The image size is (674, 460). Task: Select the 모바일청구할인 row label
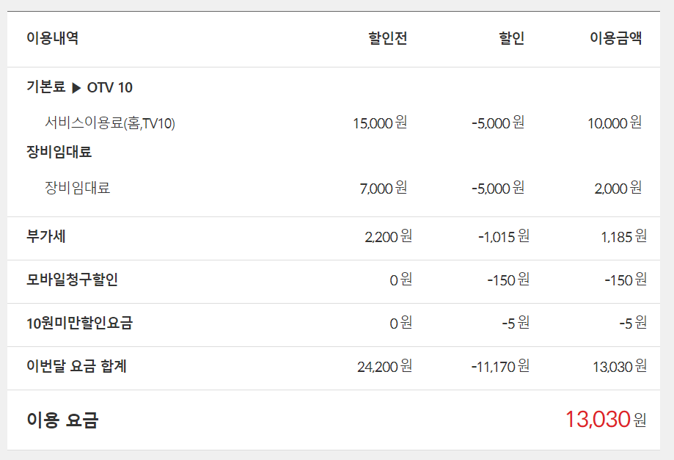[x=72, y=280]
